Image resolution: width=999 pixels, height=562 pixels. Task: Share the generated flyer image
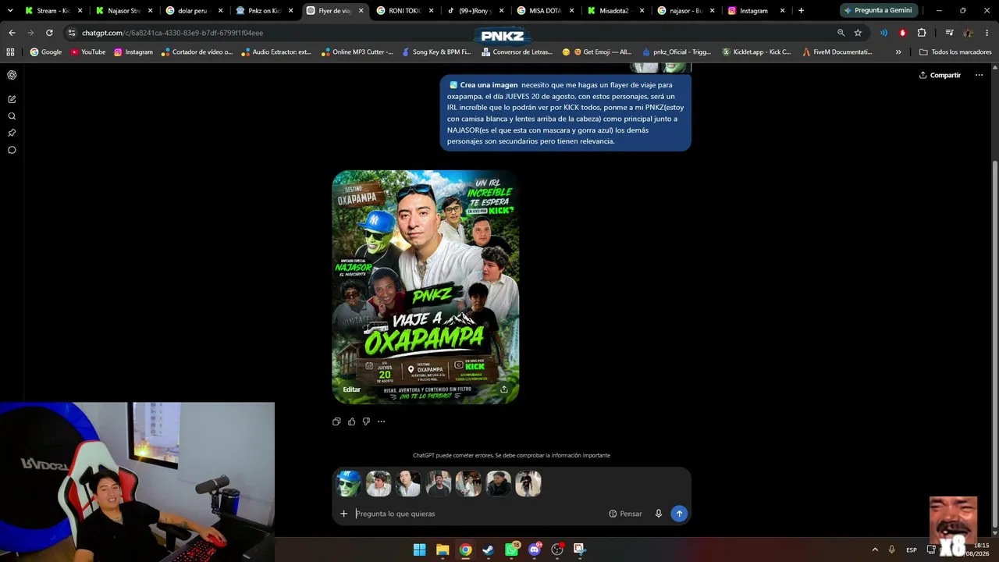click(x=504, y=389)
